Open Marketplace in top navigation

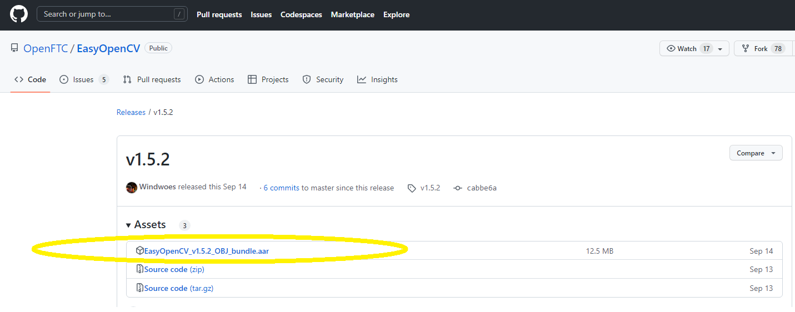(x=352, y=14)
